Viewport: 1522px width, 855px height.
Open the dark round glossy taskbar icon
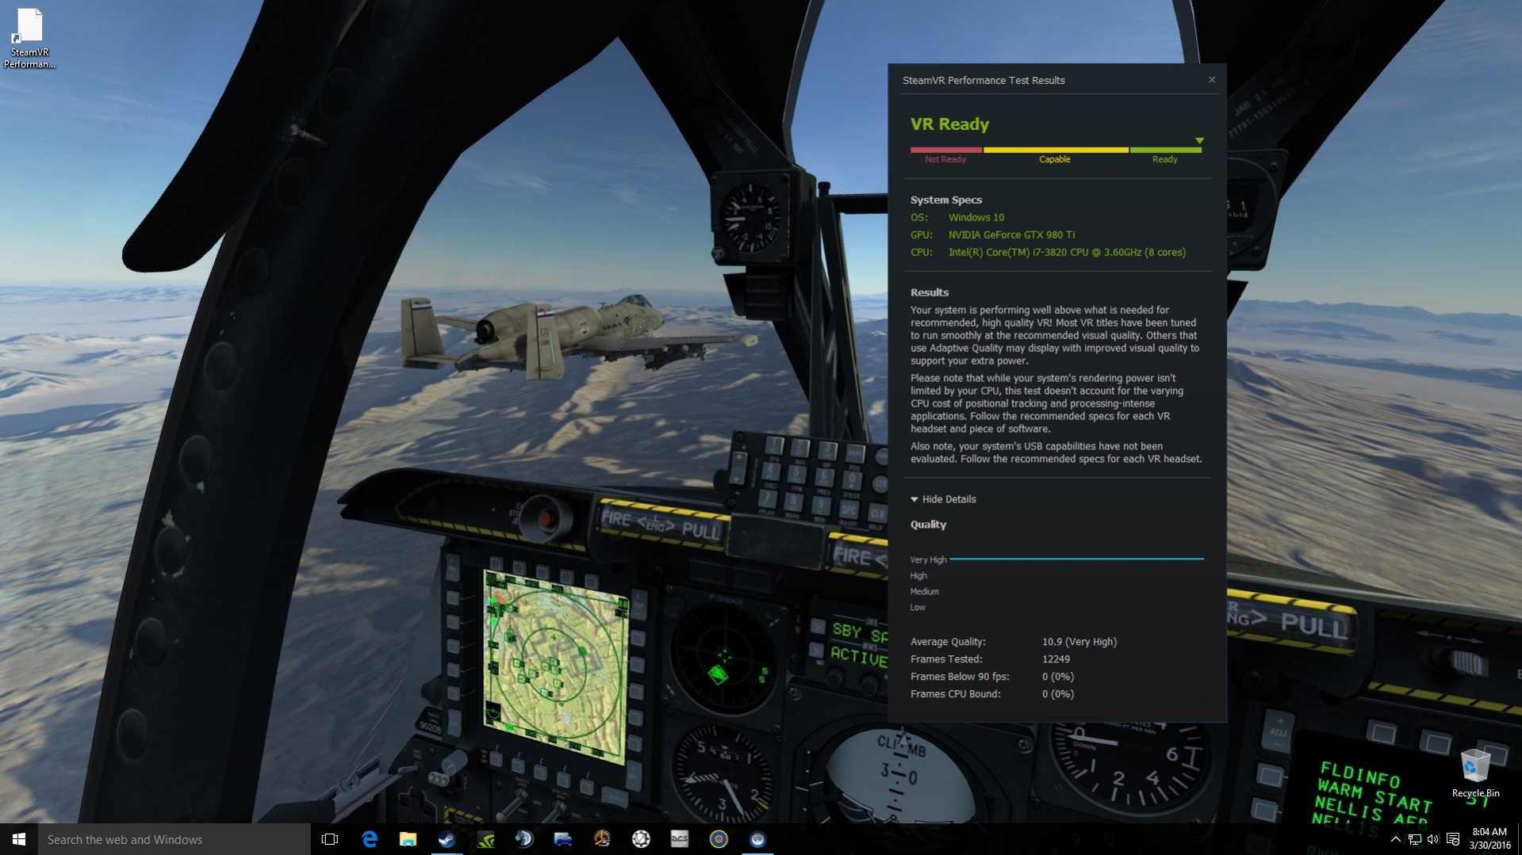(x=524, y=839)
